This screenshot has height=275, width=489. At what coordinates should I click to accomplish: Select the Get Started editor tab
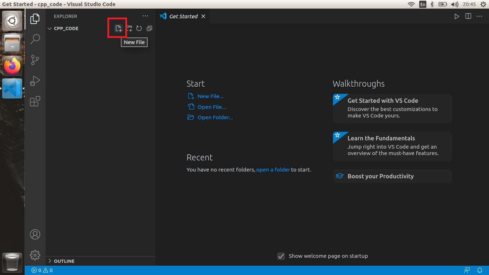pyautogui.click(x=183, y=16)
